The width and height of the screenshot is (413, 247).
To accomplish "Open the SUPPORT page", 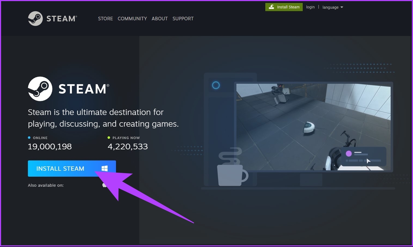I will tap(183, 19).
